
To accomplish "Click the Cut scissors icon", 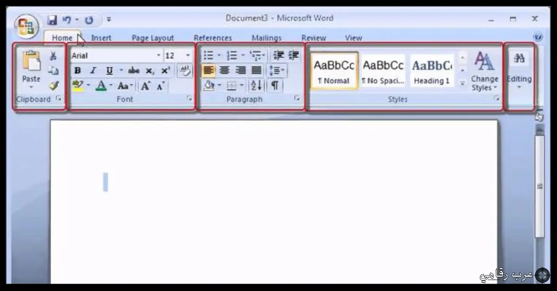I will [53, 56].
